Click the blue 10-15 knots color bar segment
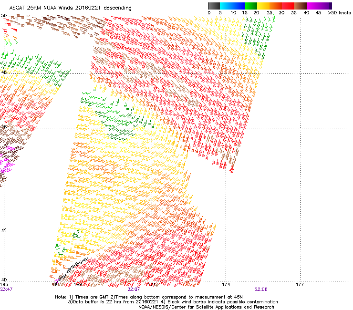Image resolution: width=353 pixels, height=310 pixels. (239, 6)
